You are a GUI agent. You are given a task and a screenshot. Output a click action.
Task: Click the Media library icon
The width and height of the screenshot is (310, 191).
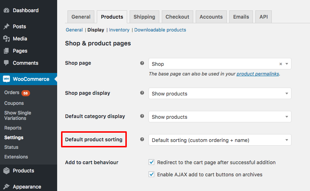coord(6,39)
